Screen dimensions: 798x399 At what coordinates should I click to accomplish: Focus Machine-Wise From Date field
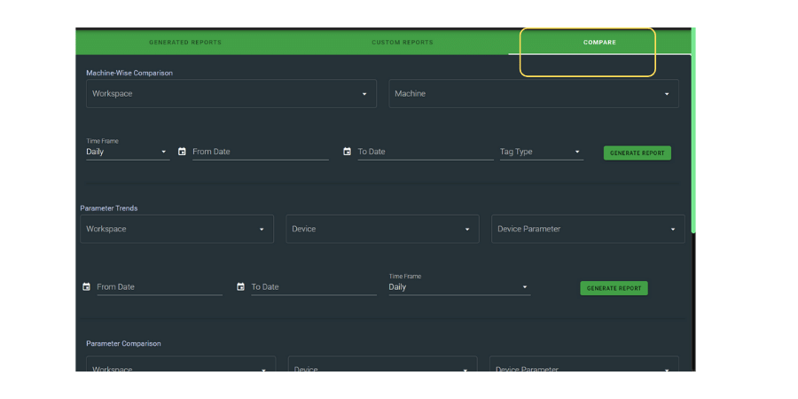tap(260, 152)
